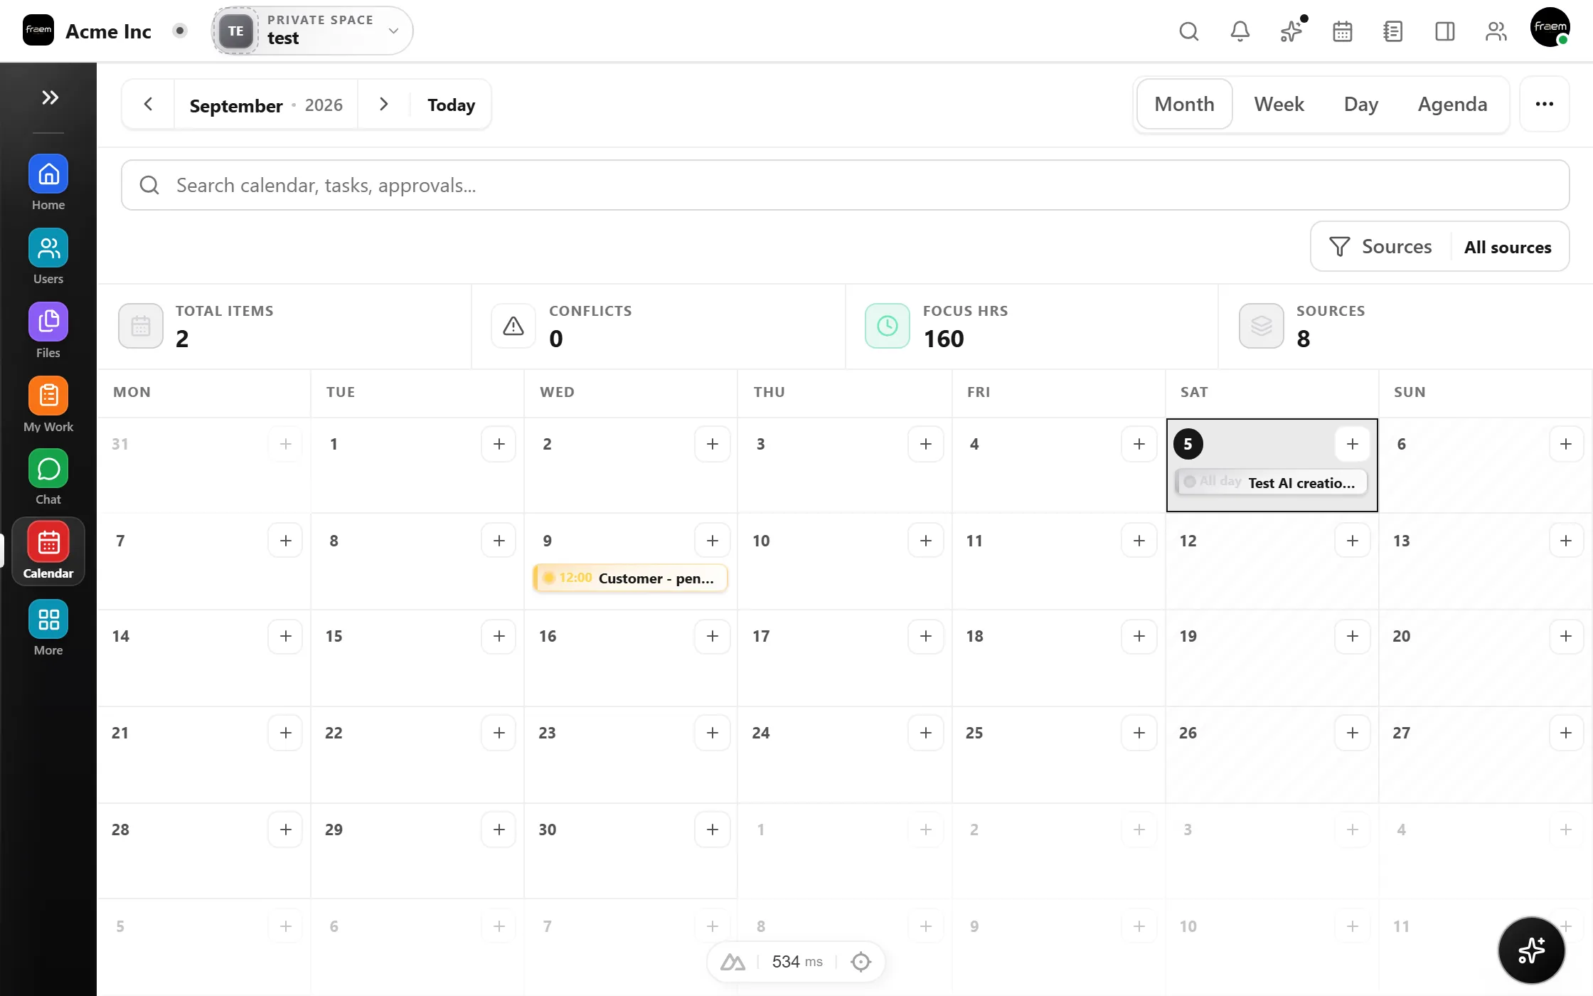The height and width of the screenshot is (996, 1593).
Task: Expand the sidebar with double chevron
Action: click(x=49, y=97)
